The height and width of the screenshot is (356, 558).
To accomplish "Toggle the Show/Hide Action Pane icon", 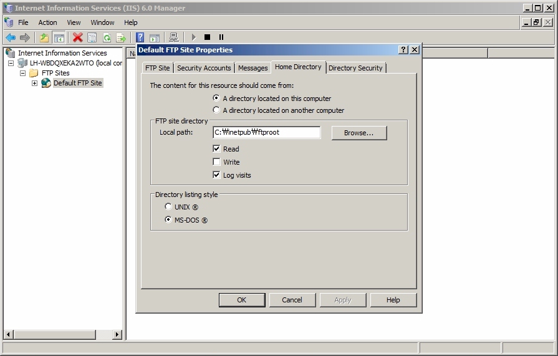I will 155,37.
